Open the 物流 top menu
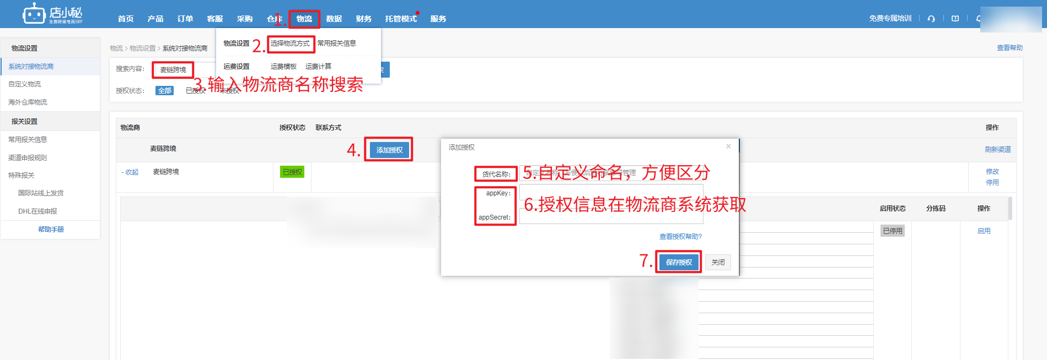Viewport: 1047px width, 360px height. pyautogui.click(x=304, y=19)
